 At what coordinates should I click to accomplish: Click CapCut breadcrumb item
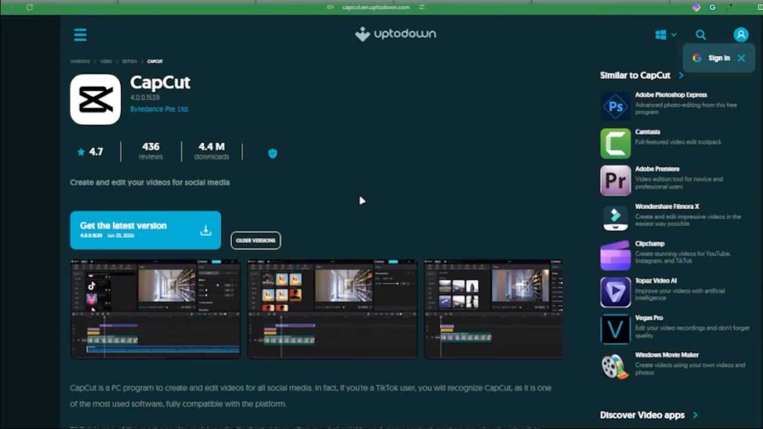[155, 61]
